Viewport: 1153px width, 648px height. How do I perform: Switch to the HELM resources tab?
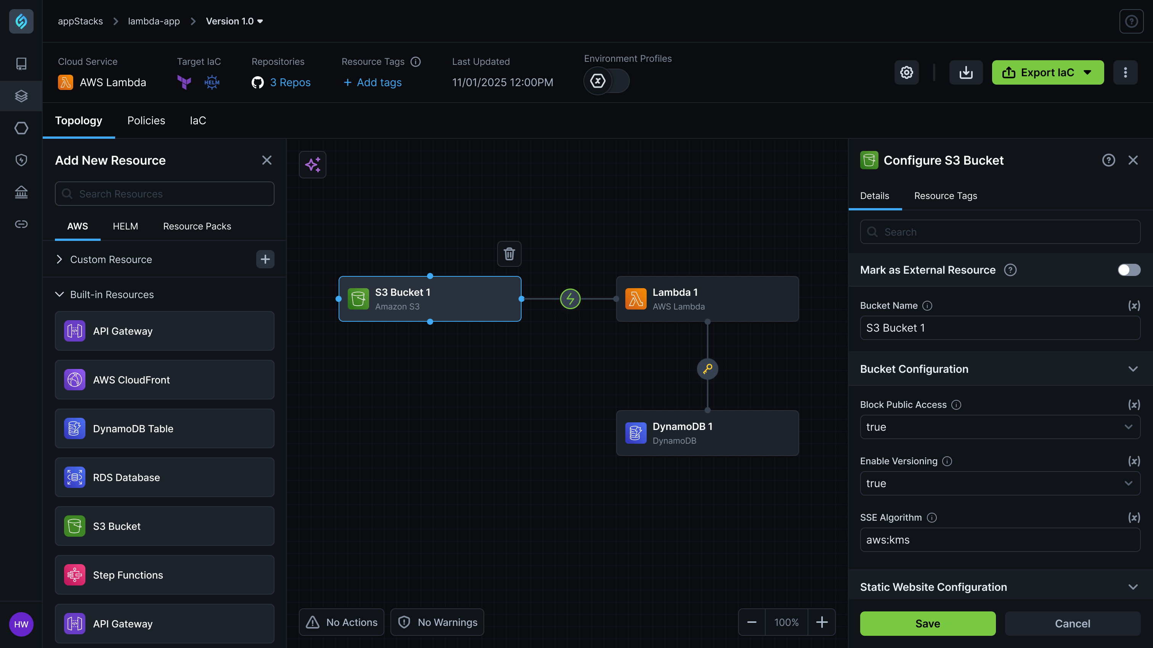click(x=125, y=226)
